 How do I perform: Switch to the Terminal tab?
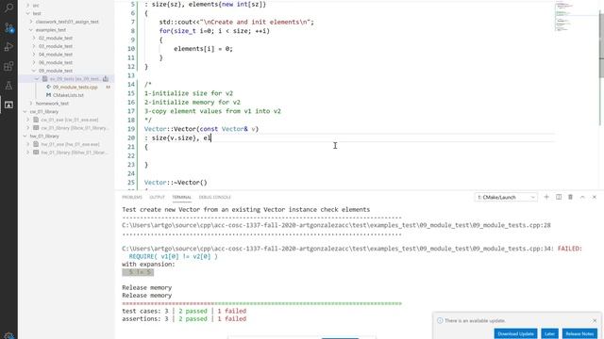click(181, 197)
